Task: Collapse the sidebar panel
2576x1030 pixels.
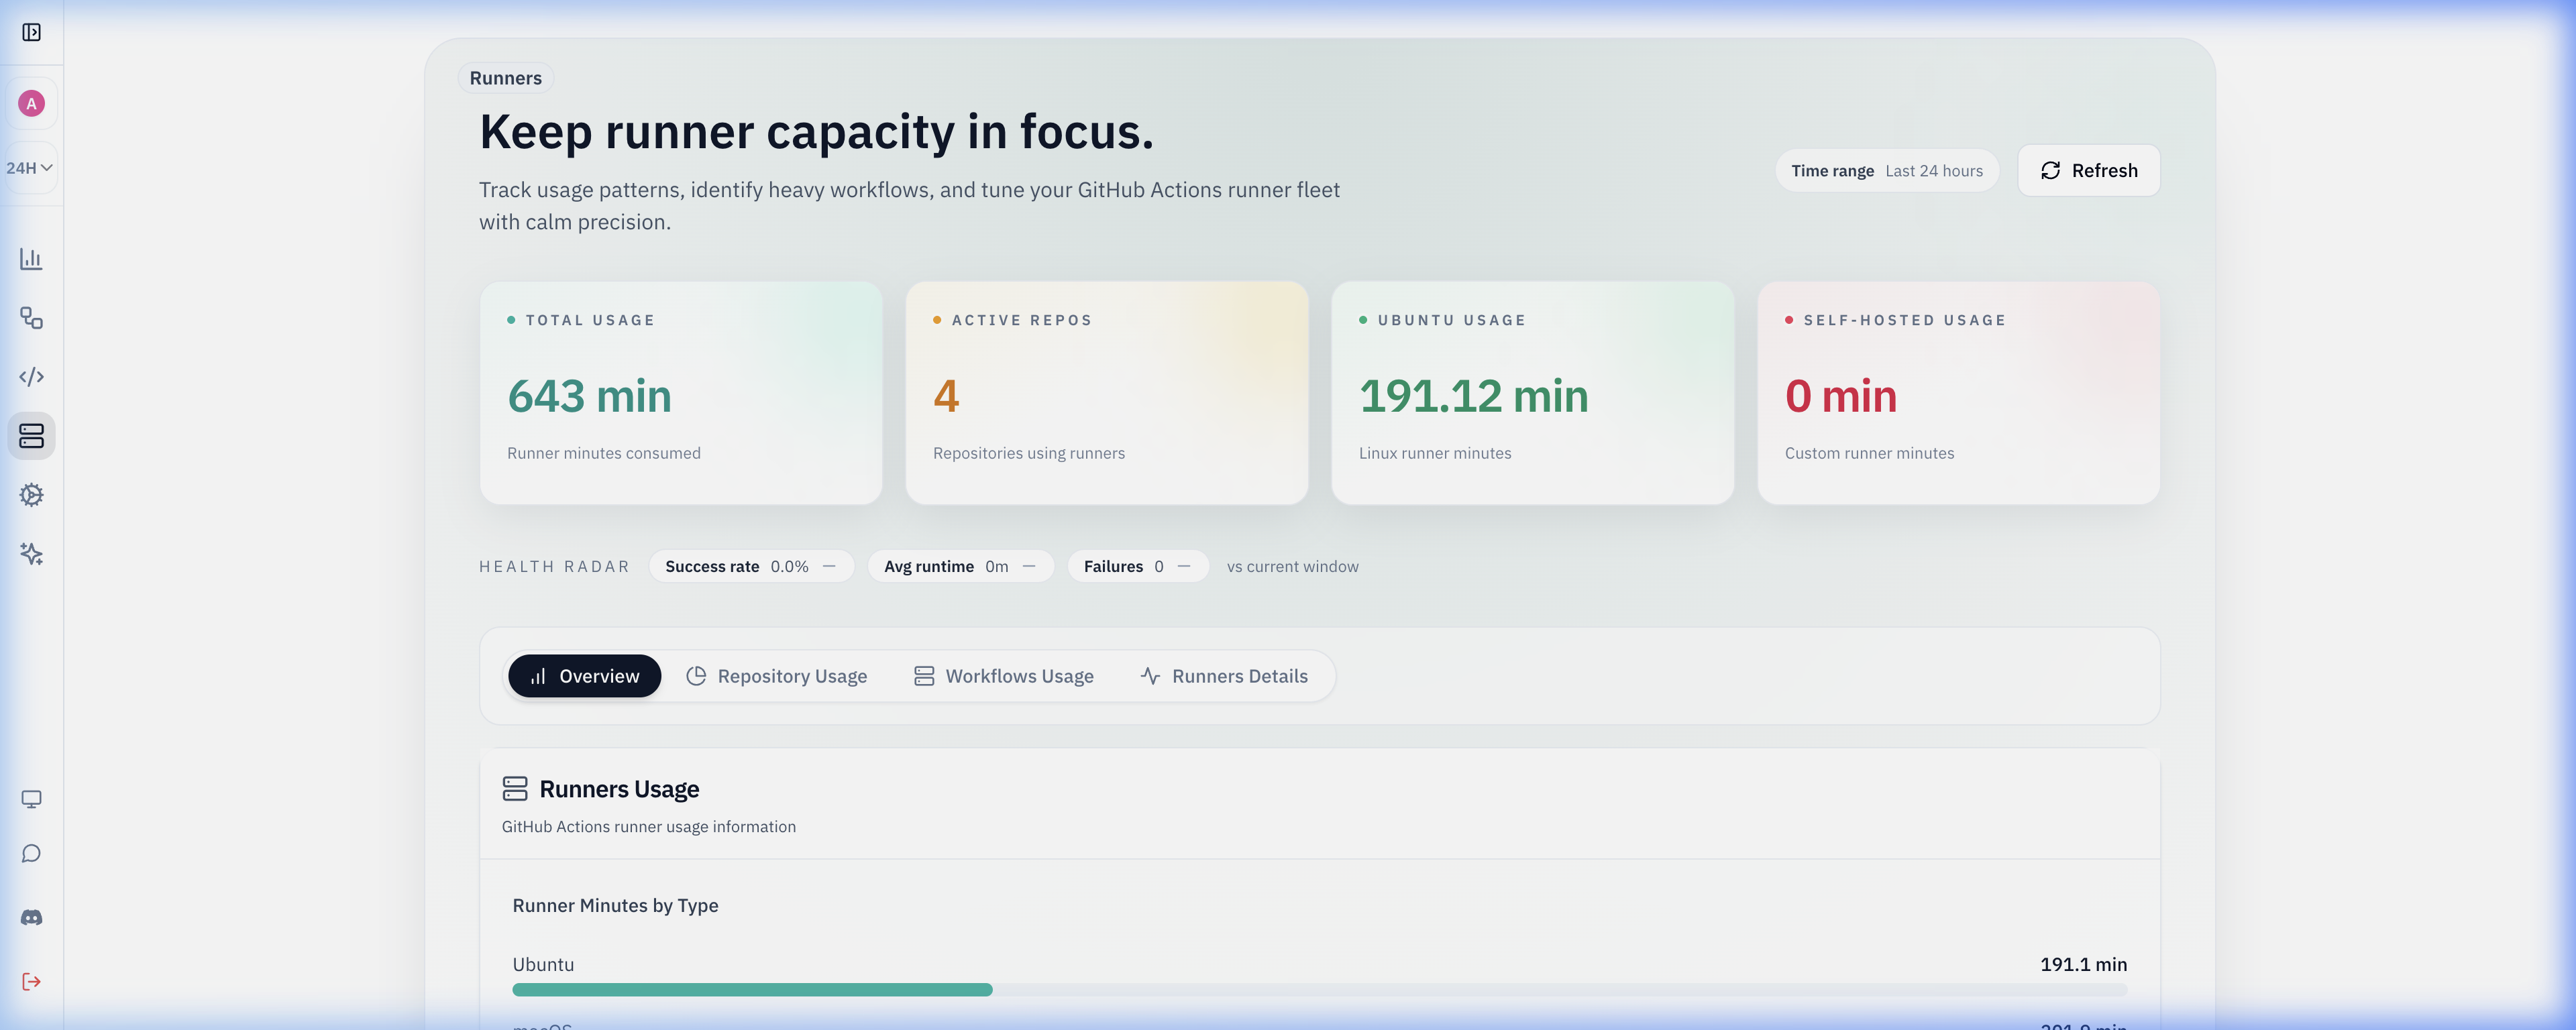Action: click(32, 32)
